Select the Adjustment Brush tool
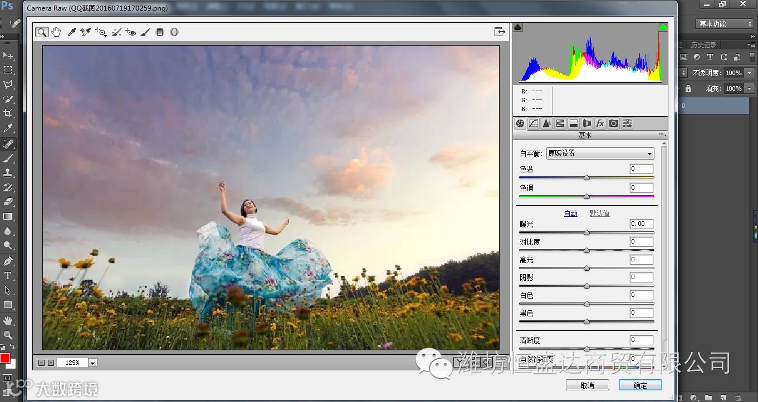The width and height of the screenshot is (758, 402). click(145, 32)
